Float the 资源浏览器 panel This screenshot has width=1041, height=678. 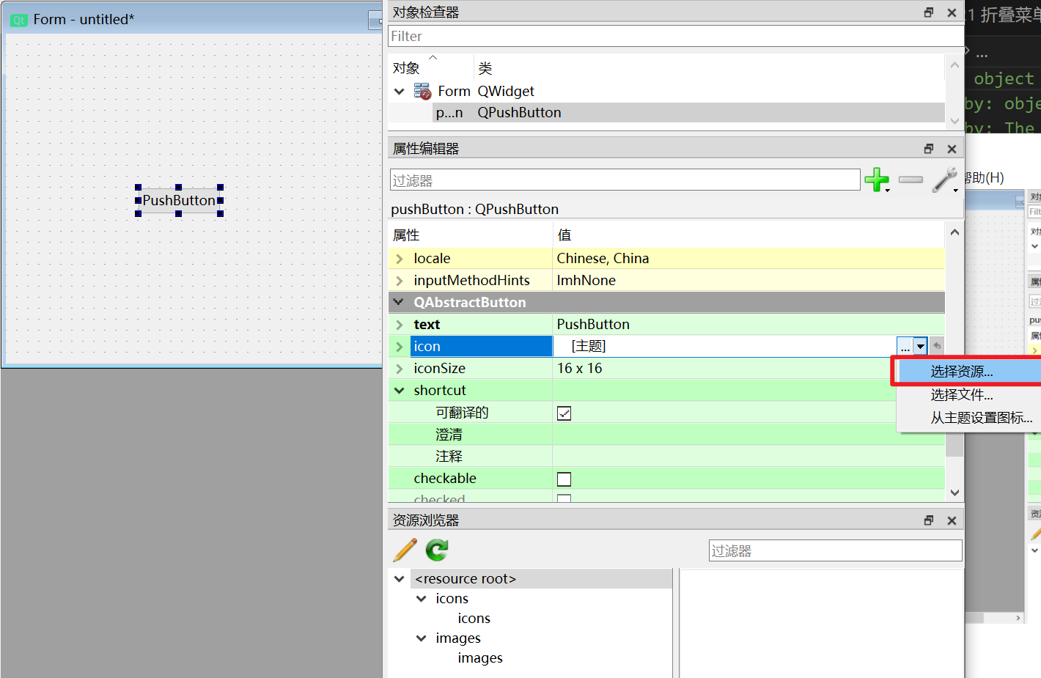(929, 520)
